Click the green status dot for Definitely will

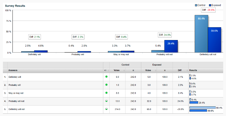pyautogui.click(x=106, y=77)
